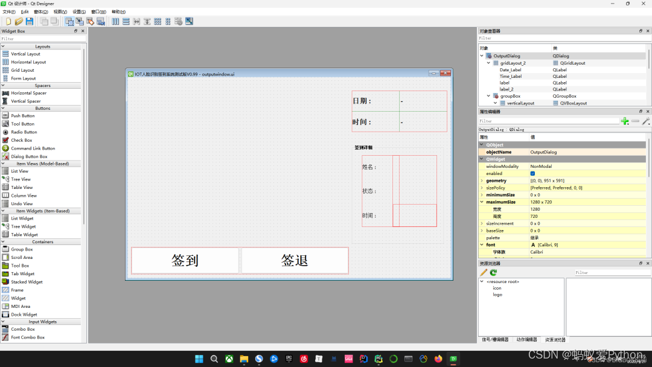652x367 pixels.
Task: Click the 签退 button on the form
Action: click(x=295, y=261)
